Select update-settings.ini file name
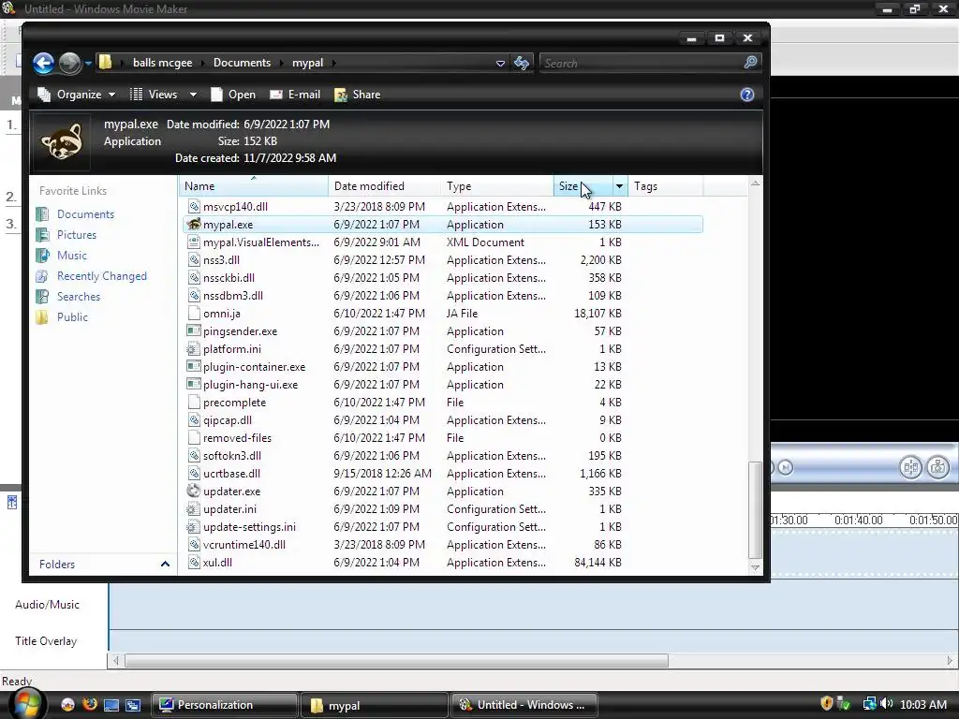This screenshot has width=959, height=719. (249, 527)
